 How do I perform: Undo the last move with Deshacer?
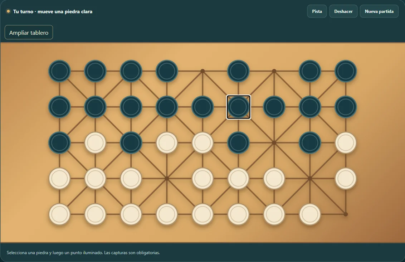coord(343,11)
